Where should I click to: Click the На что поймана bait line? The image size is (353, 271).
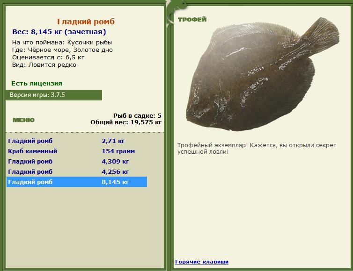click(62, 43)
